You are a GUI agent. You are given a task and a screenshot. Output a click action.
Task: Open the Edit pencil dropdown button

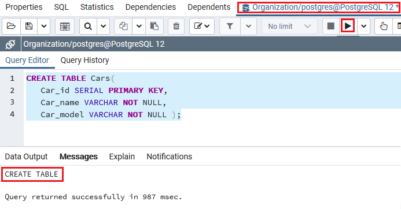coord(202,26)
